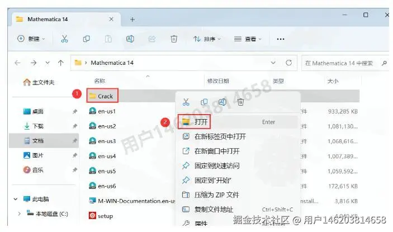The image size is (393, 232).
Task: Click the Cut scissors icon in context menu
Action: tap(186, 102)
